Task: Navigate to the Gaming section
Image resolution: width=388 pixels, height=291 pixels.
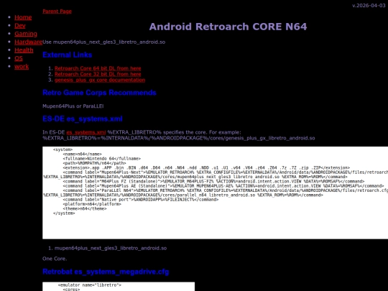Action: 26,34
